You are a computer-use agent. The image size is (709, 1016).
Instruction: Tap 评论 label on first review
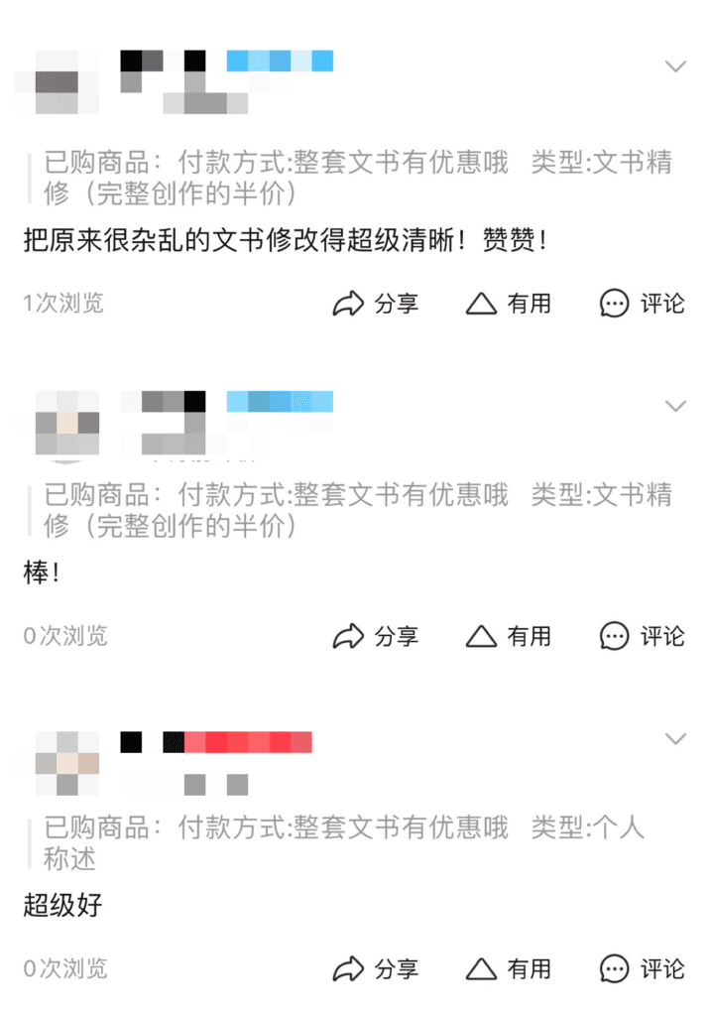661,304
